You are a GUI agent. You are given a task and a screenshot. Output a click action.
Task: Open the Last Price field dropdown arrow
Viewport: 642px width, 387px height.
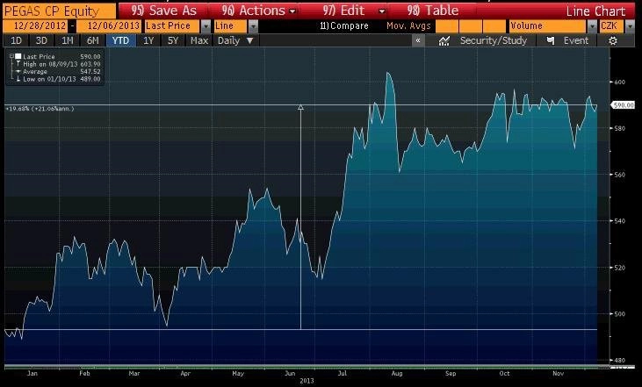click(206, 26)
